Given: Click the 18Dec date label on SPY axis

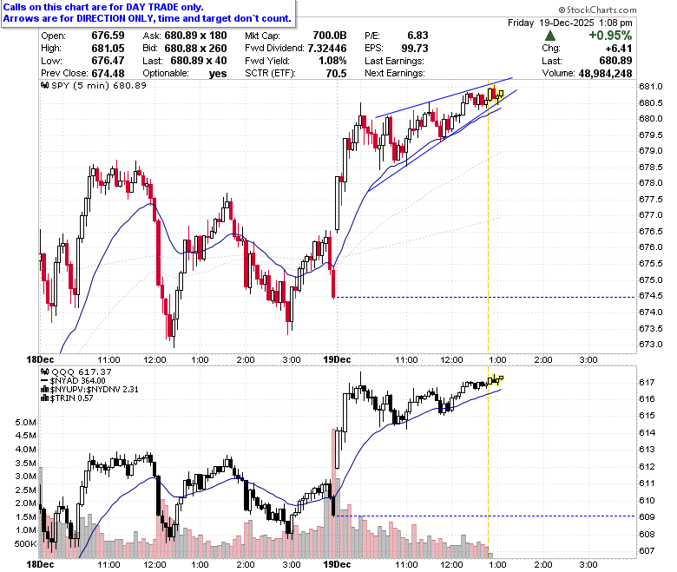Looking at the screenshot, I should [x=40, y=359].
